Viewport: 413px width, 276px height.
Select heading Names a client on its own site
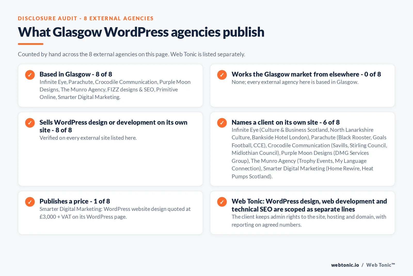(285, 122)
